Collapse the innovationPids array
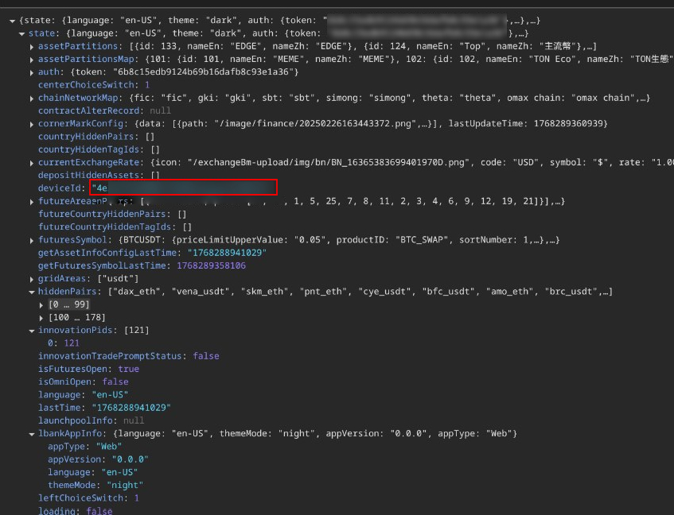674x515 pixels. point(32,331)
